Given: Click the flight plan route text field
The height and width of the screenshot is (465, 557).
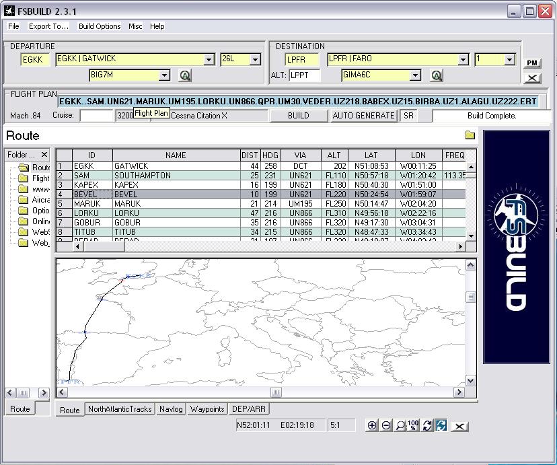Looking at the screenshot, I should tap(299, 101).
